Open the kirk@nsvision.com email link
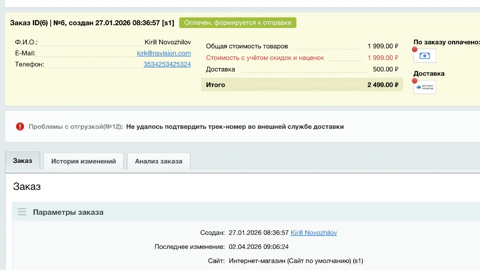The height and width of the screenshot is (270, 480). click(167, 53)
